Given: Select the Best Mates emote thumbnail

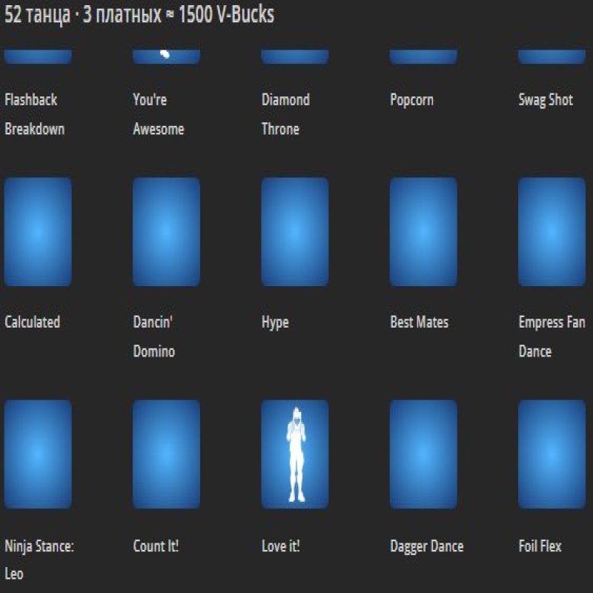Looking at the screenshot, I should 423,231.
